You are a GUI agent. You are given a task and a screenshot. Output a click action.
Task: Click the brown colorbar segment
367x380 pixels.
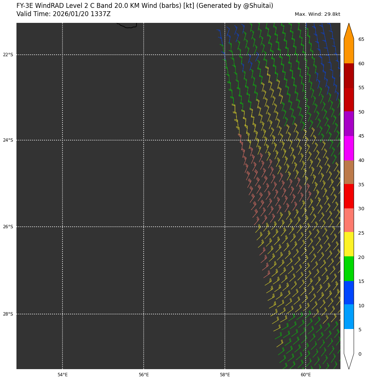(x=349, y=172)
